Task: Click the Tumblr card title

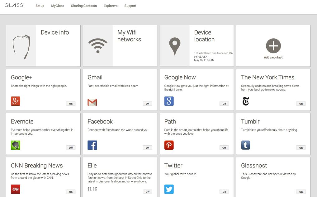Action: tap(250, 121)
